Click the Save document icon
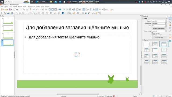This screenshot has height=97, width=172. (10, 10)
